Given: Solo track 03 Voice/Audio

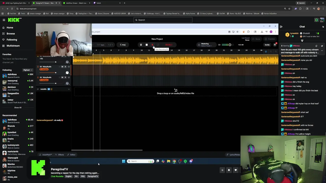Looking at the screenshot, I should pos(65,77).
